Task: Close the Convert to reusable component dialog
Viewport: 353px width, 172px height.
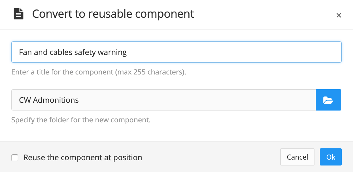Action: [x=339, y=15]
